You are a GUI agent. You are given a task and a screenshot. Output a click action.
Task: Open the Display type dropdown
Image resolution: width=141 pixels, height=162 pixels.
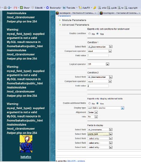(x=106, y=108)
